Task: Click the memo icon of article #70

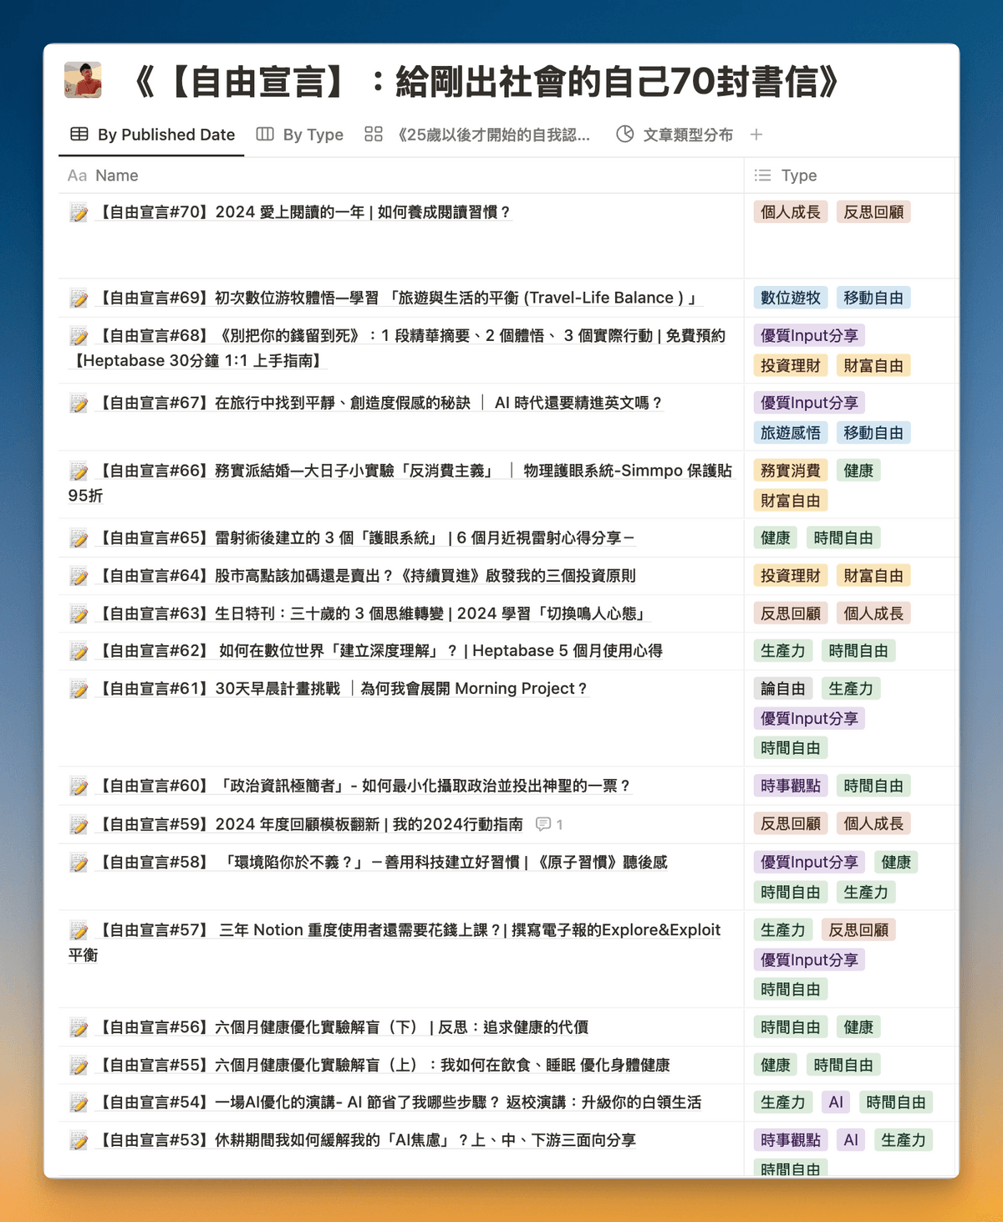Action: pos(79,213)
